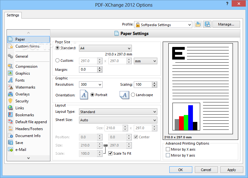Click the Graphics picture icon
The height and width of the screenshot is (178, 248).
click(10, 73)
